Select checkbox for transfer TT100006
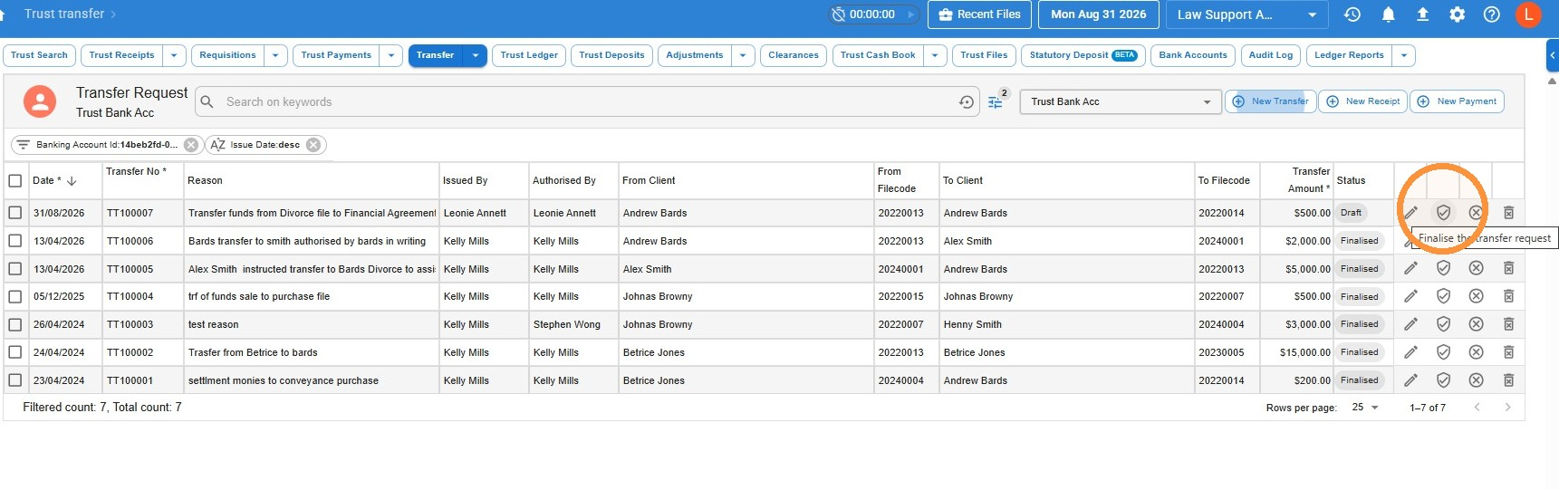 15,241
